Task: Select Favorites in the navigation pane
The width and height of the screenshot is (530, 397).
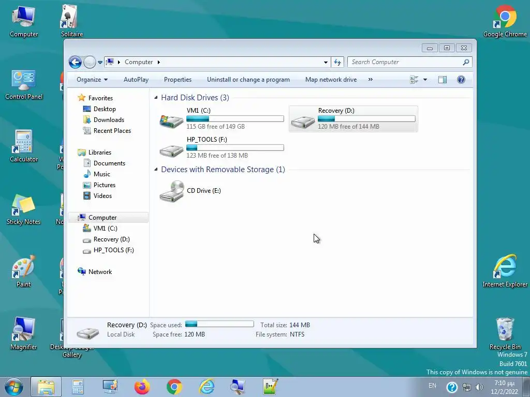Action: [100, 98]
